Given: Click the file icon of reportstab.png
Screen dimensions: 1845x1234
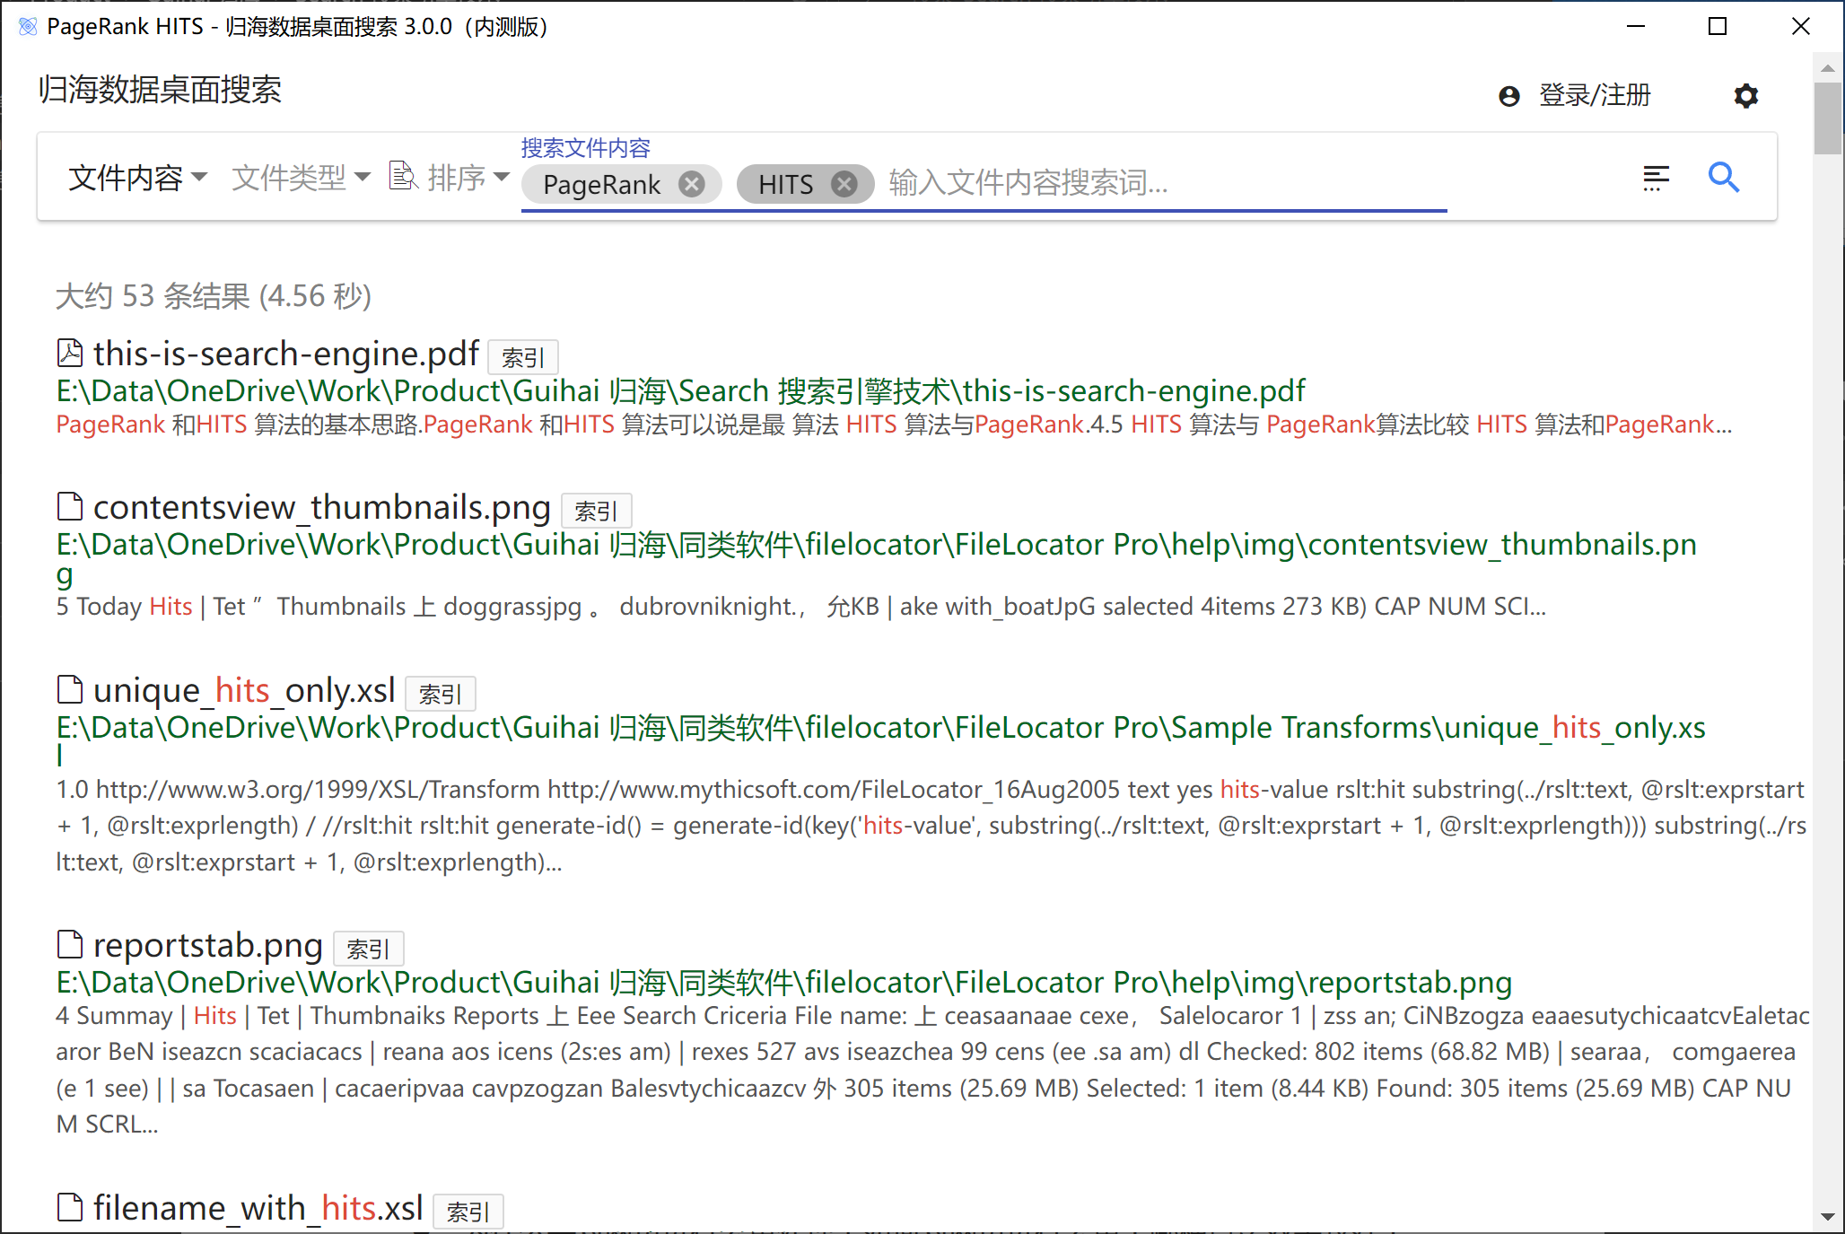Looking at the screenshot, I should [x=69, y=945].
